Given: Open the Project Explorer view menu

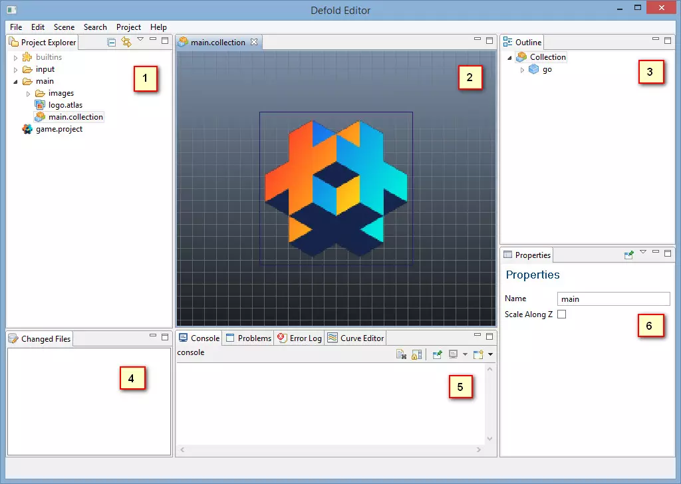Looking at the screenshot, I should click(140, 40).
